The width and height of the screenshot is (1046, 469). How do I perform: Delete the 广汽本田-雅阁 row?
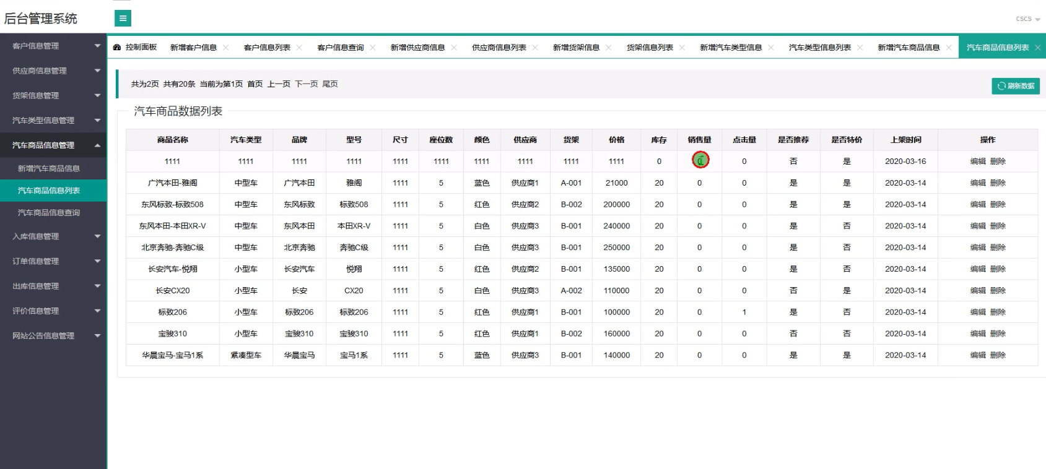998,183
